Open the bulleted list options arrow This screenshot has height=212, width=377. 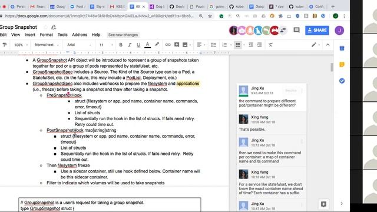click(244, 45)
